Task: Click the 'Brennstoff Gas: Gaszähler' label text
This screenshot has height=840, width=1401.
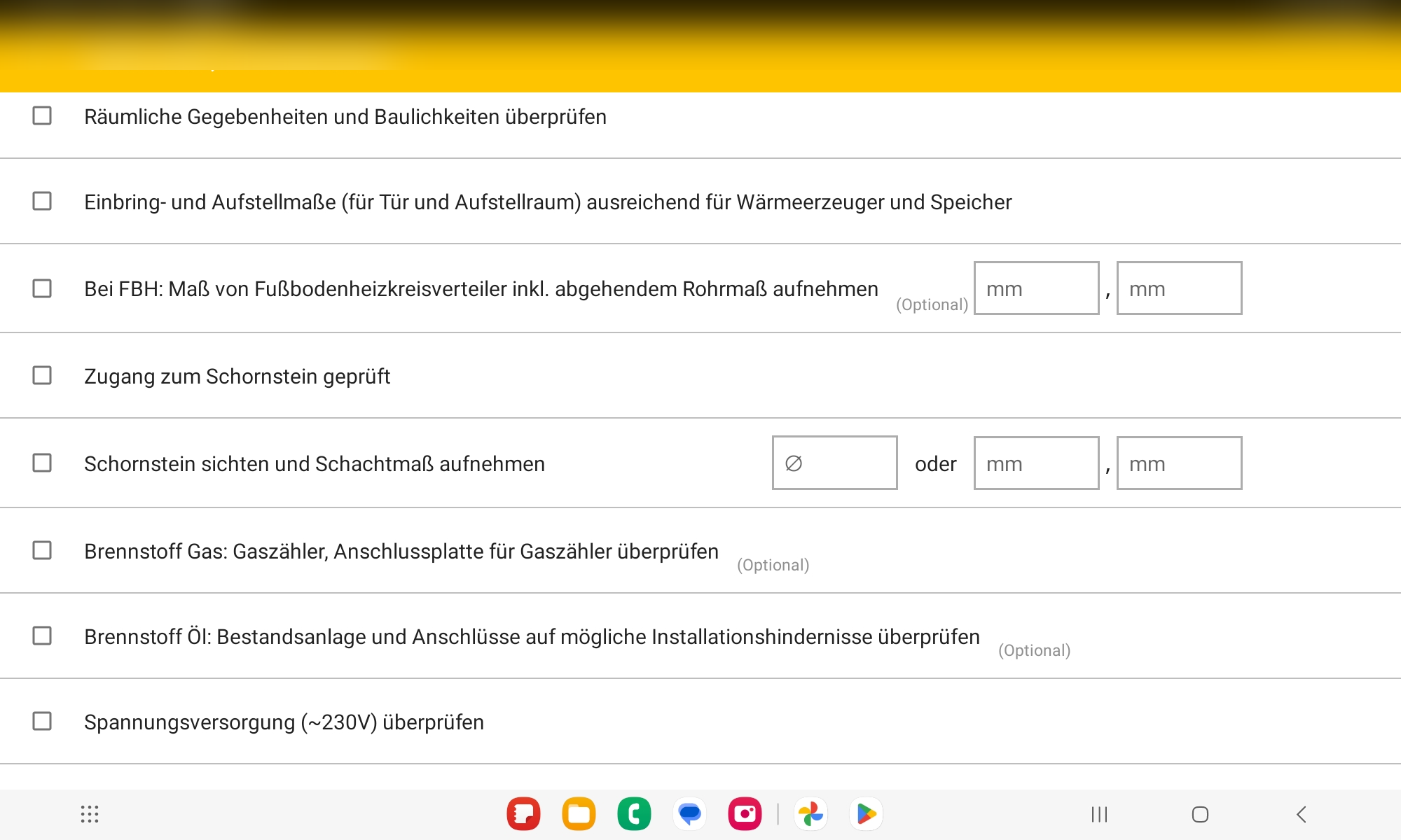Action: point(401,552)
